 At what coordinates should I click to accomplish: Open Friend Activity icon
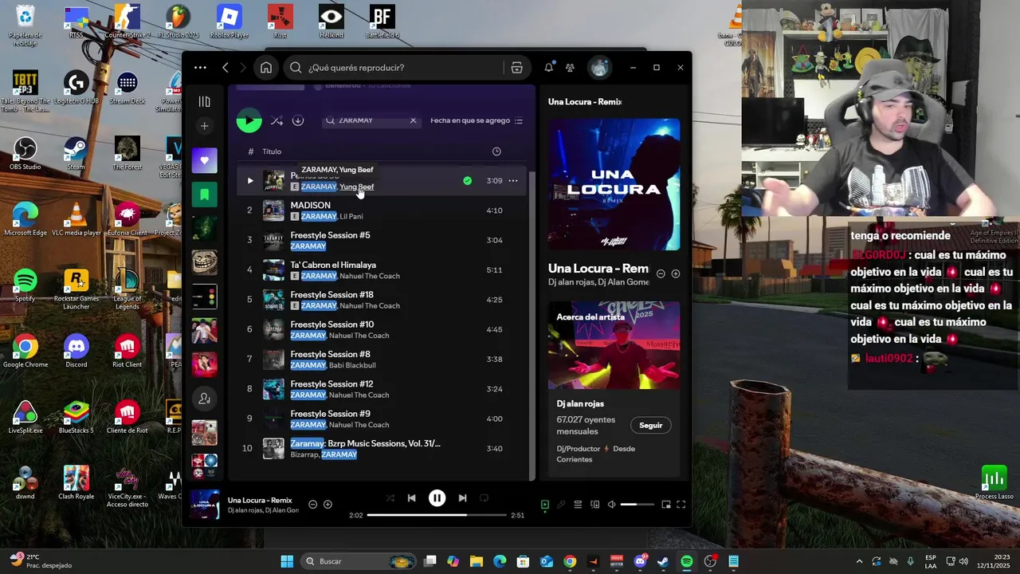click(x=570, y=68)
